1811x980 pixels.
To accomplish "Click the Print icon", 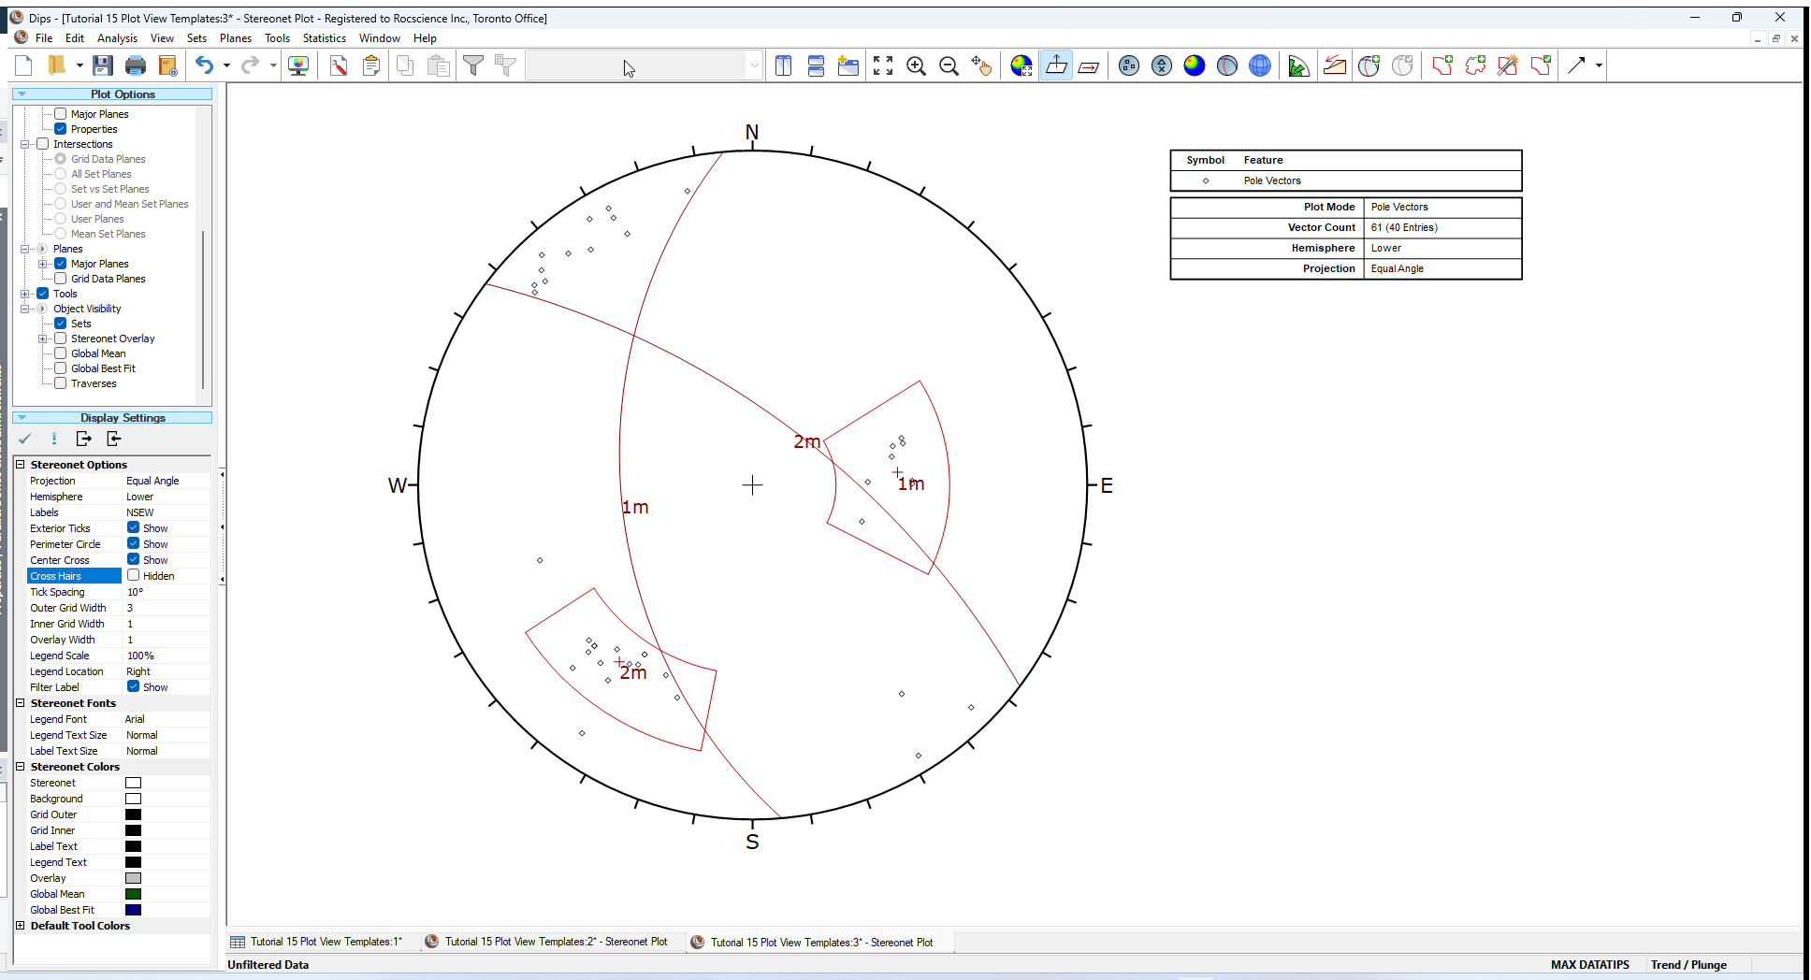I will [x=136, y=65].
